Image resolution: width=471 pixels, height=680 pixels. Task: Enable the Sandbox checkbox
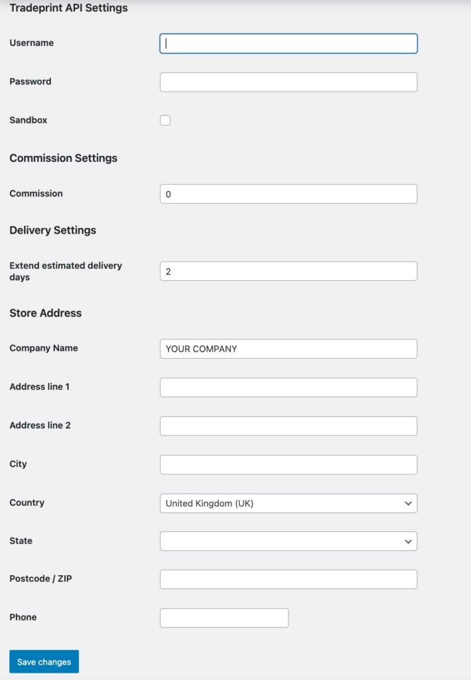tap(165, 120)
